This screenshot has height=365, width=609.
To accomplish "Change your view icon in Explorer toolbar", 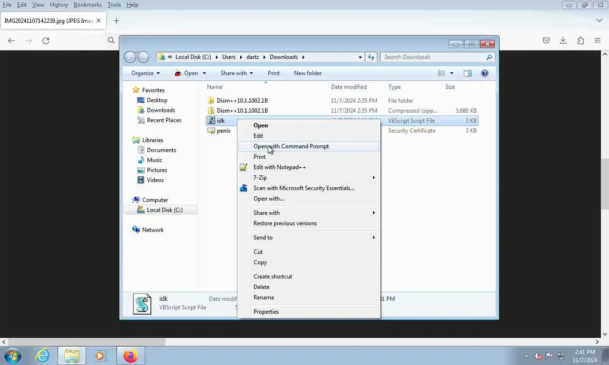I will point(442,73).
